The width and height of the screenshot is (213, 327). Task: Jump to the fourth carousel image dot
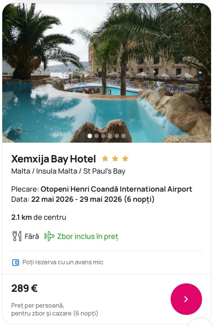tap(110, 136)
